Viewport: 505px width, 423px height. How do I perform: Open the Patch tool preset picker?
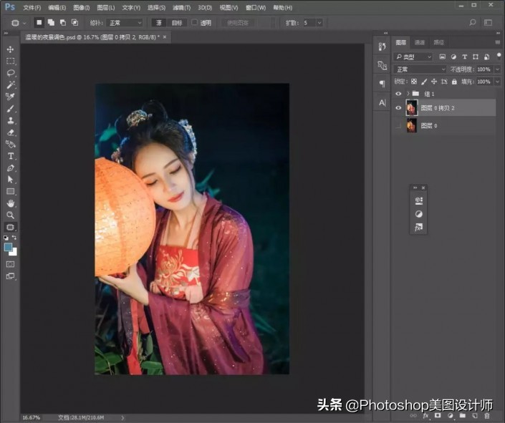(18, 23)
